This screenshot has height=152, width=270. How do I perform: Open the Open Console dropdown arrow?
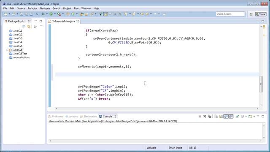pos(254,117)
